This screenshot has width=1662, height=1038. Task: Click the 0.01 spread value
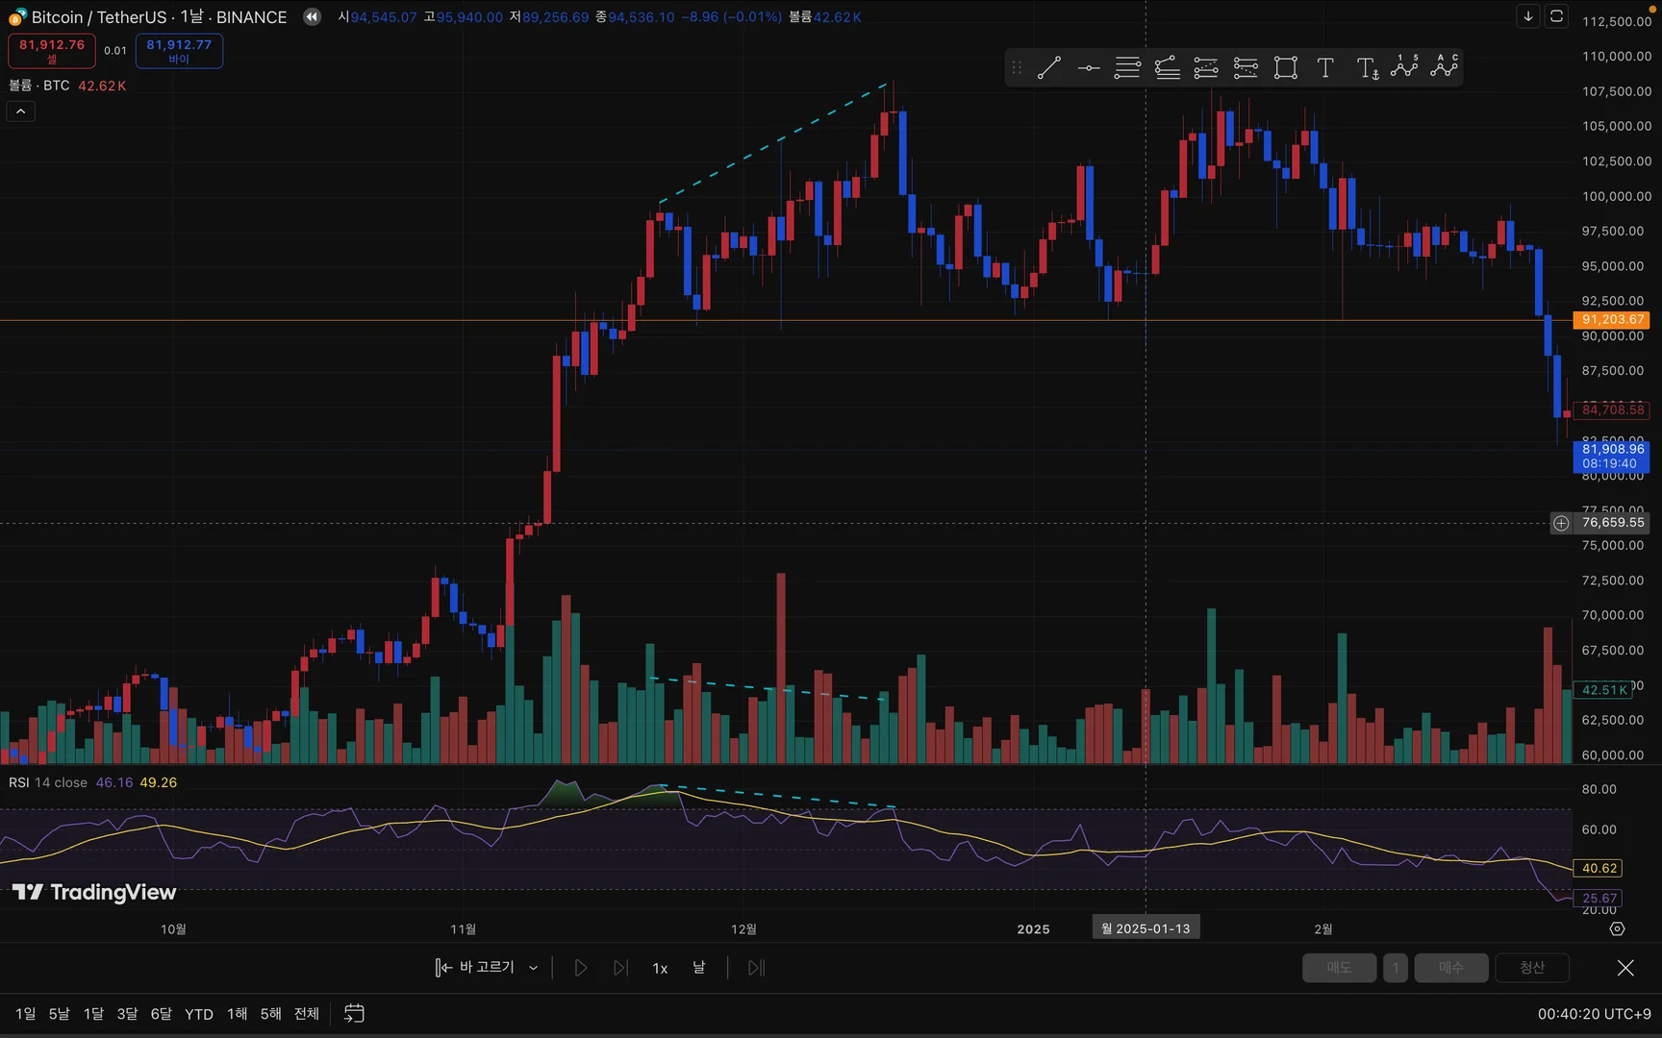click(x=115, y=51)
